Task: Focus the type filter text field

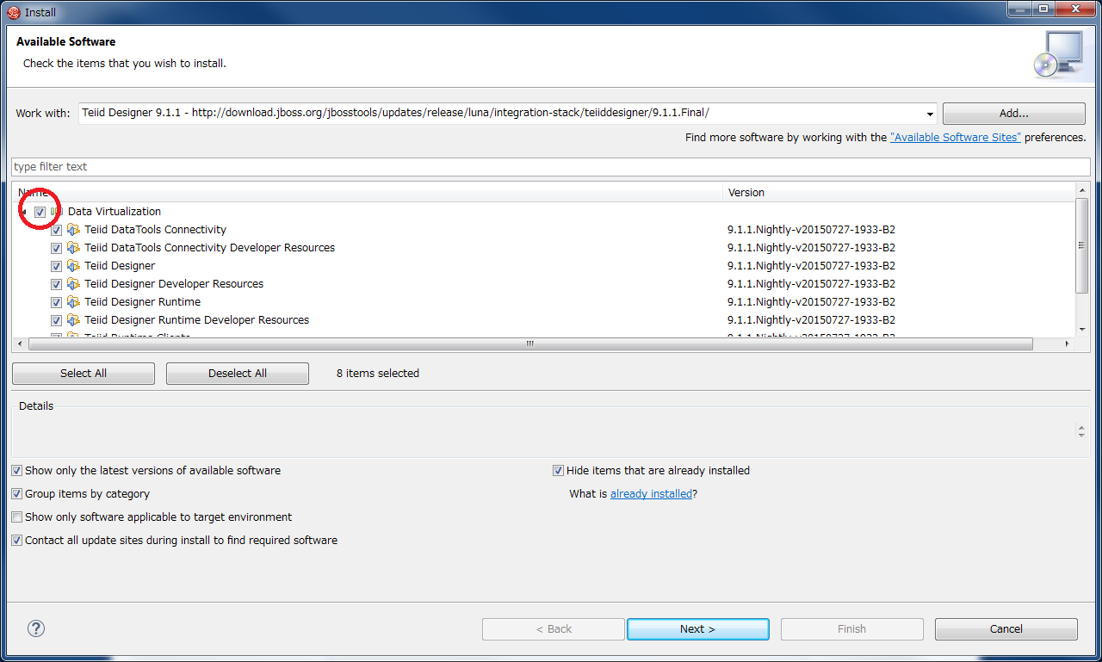Action: (x=549, y=167)
